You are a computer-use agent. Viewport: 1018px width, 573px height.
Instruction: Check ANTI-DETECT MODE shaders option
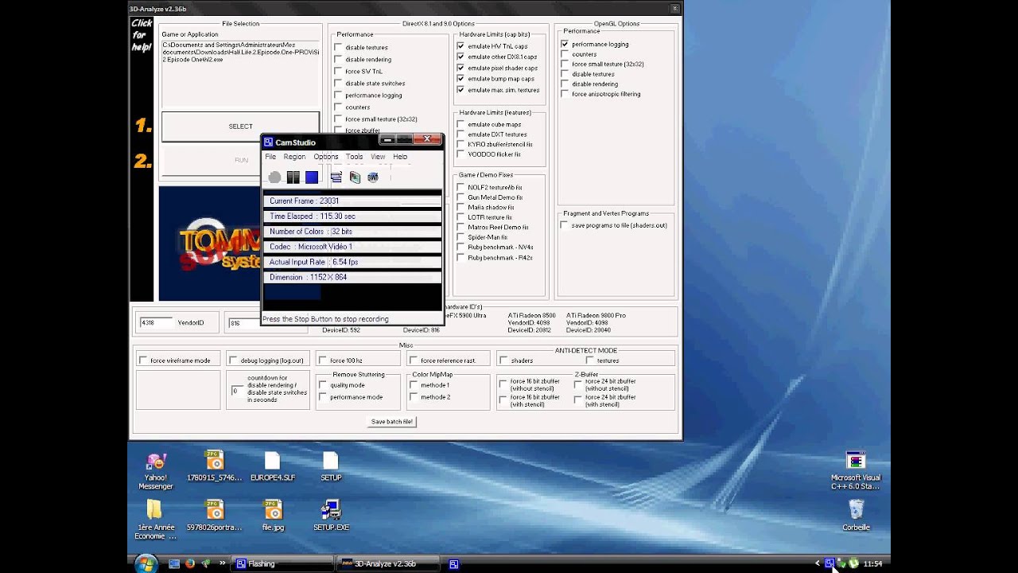pos(503,361)
